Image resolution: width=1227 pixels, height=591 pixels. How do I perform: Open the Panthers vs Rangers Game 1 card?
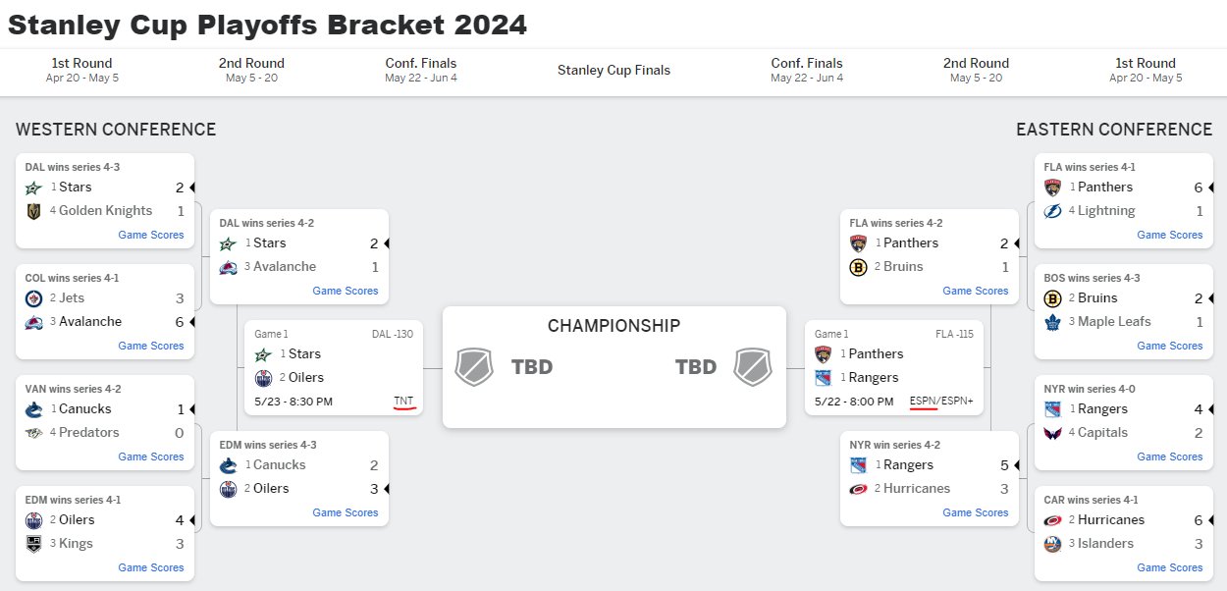point(893,368)
